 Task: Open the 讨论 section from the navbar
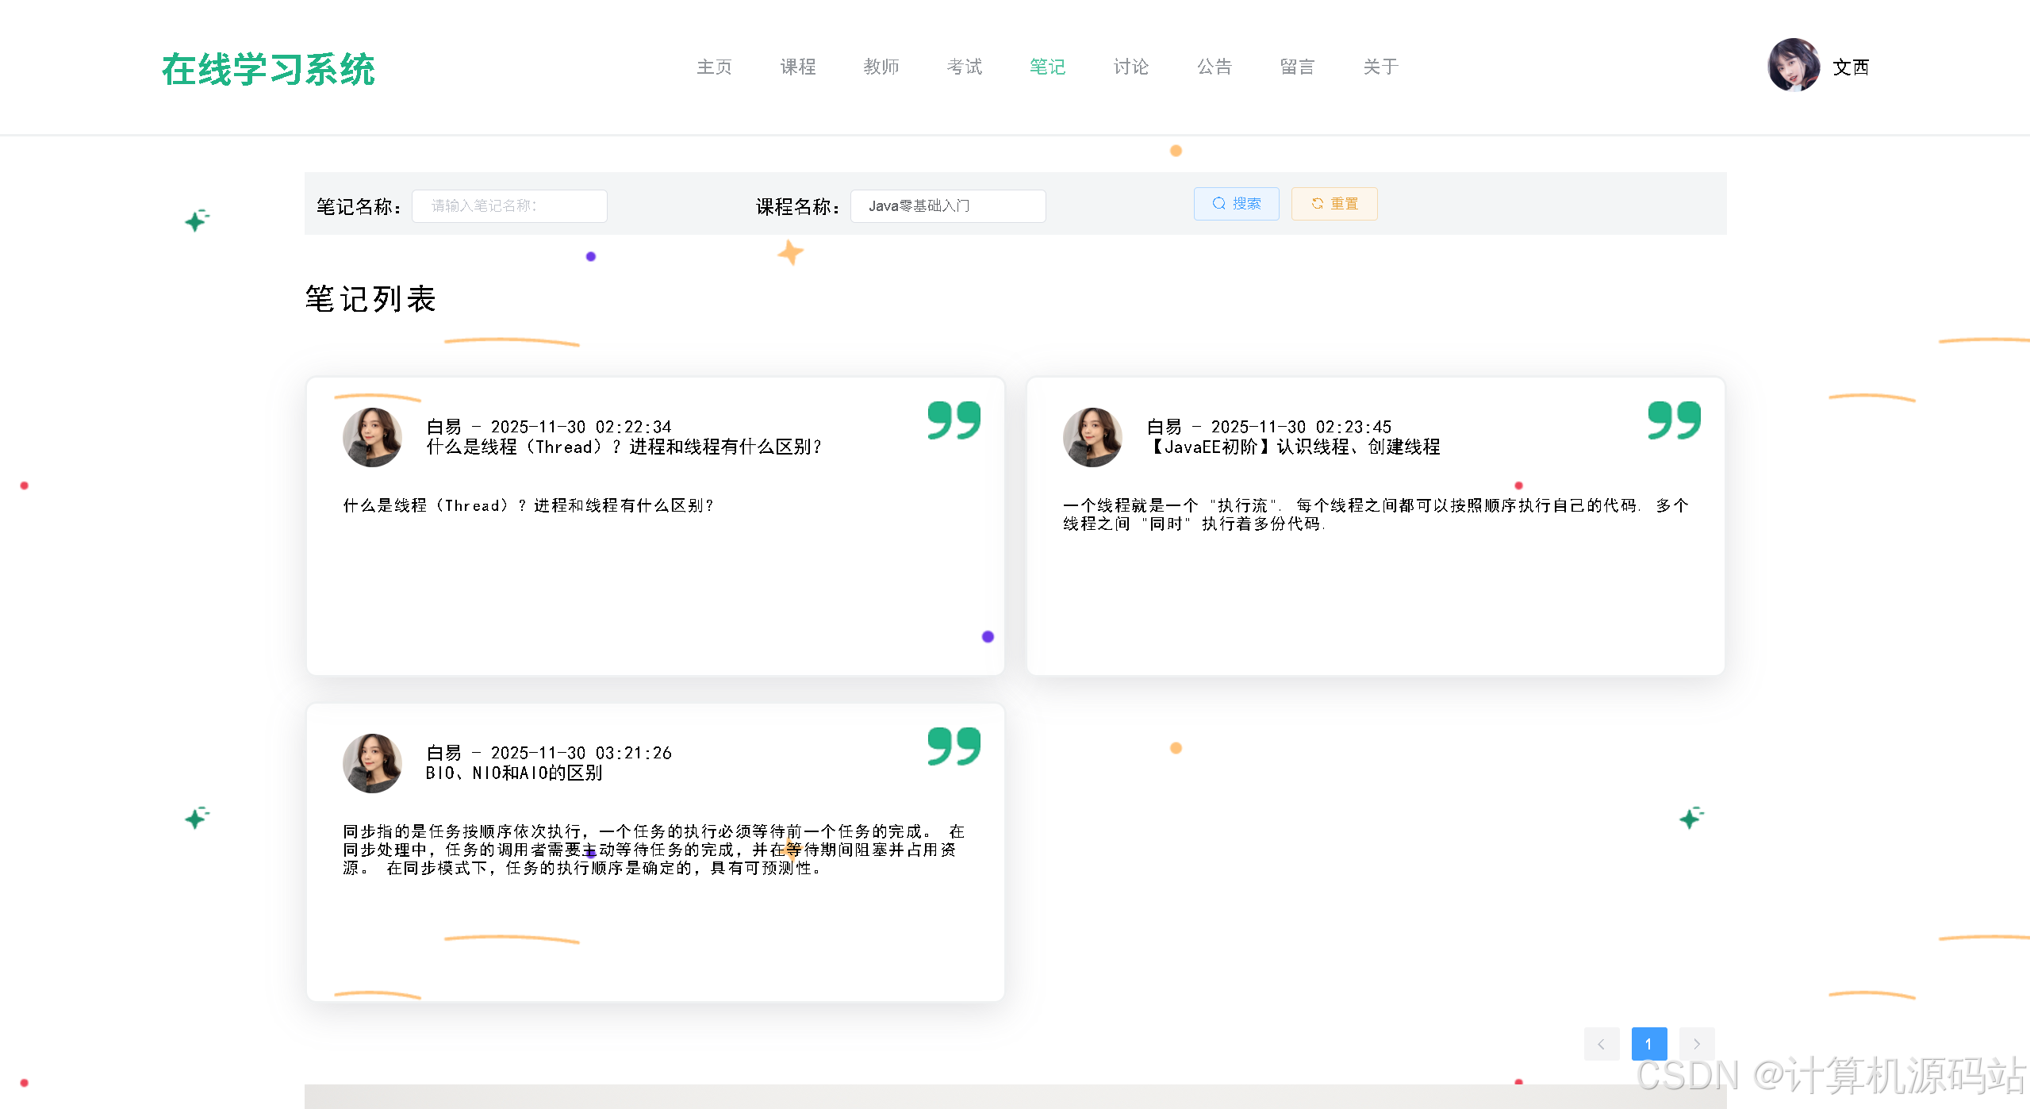coord(1130,67)
